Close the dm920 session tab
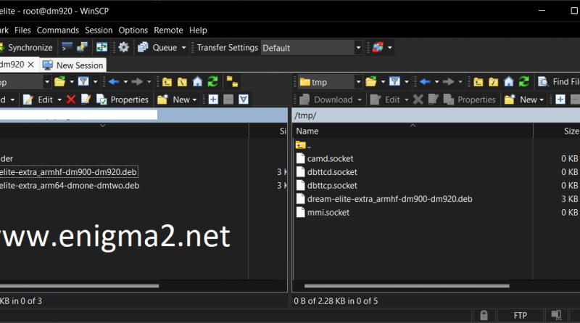 [x=31, y=65]
